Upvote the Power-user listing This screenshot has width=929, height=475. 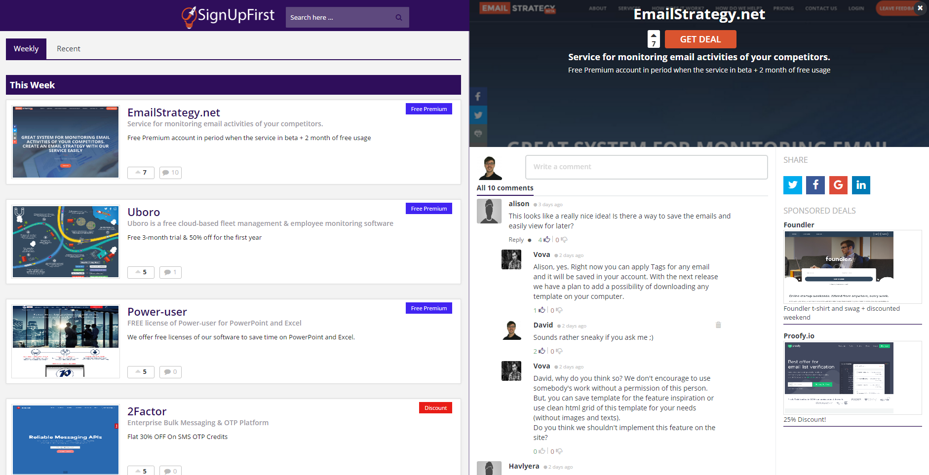(x=141, y=372)
